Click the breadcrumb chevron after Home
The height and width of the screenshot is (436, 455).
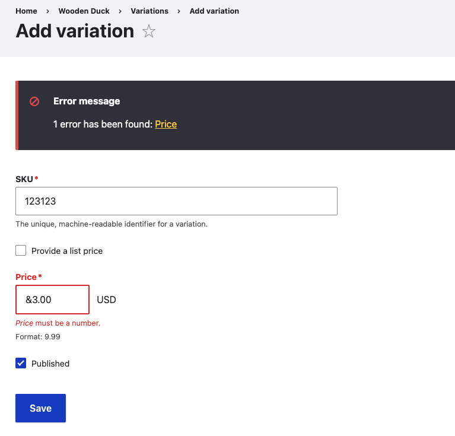click(x=47, y=11)
